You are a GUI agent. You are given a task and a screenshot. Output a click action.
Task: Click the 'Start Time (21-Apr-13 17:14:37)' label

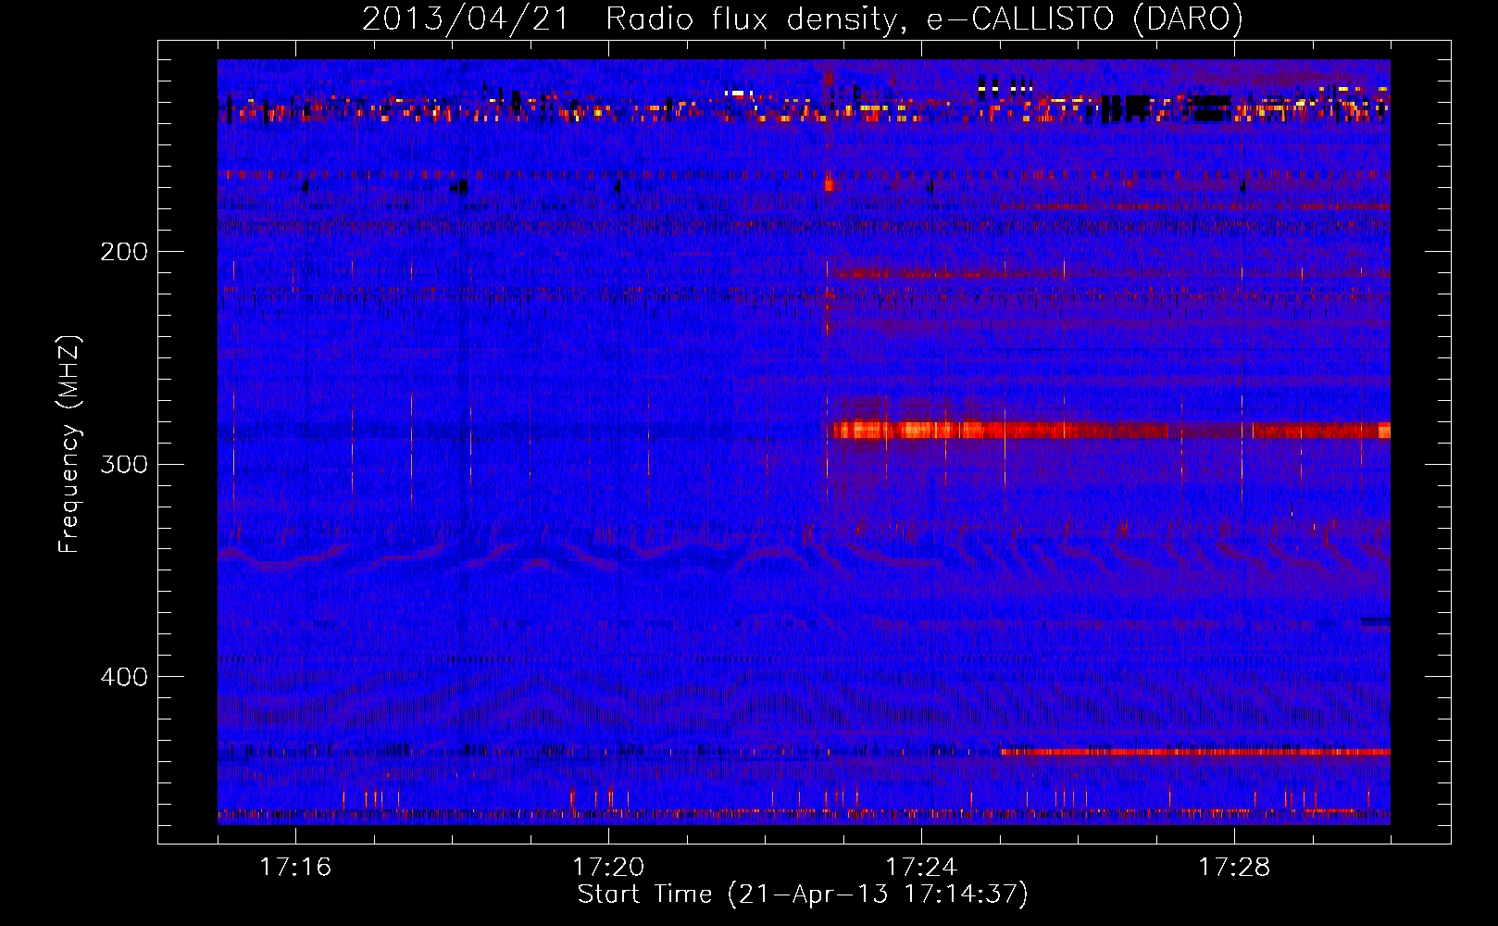(x=803, y=895)
